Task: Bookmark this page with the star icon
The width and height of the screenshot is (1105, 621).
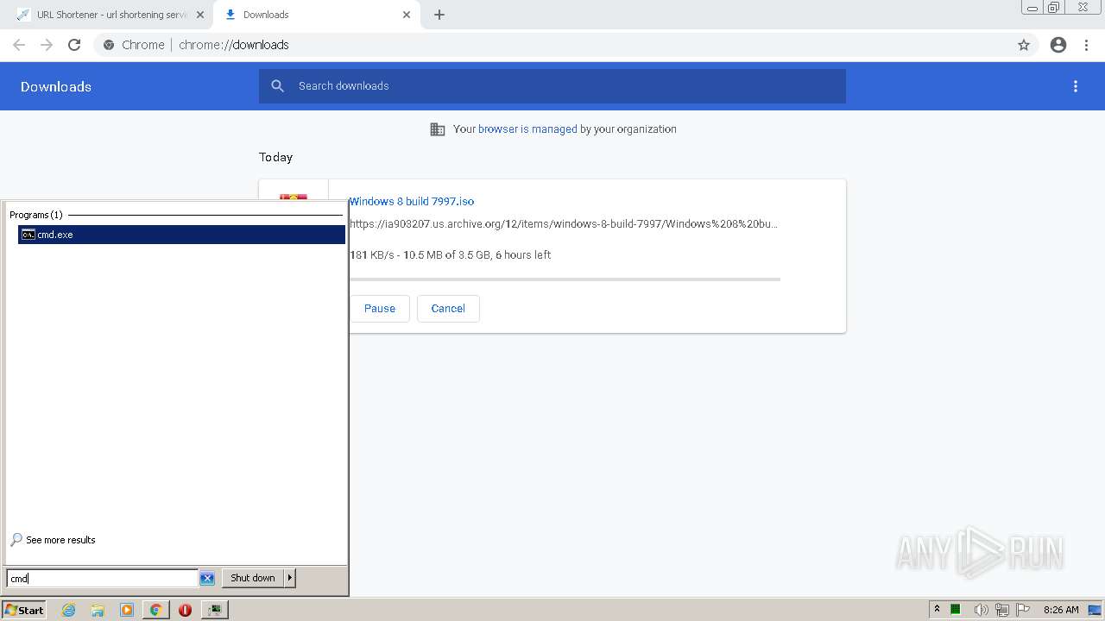Action: pos(1024,45)
